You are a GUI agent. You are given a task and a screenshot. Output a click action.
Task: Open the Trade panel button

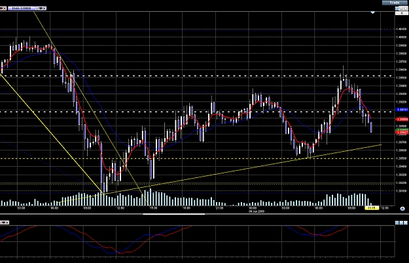(395, 3)
